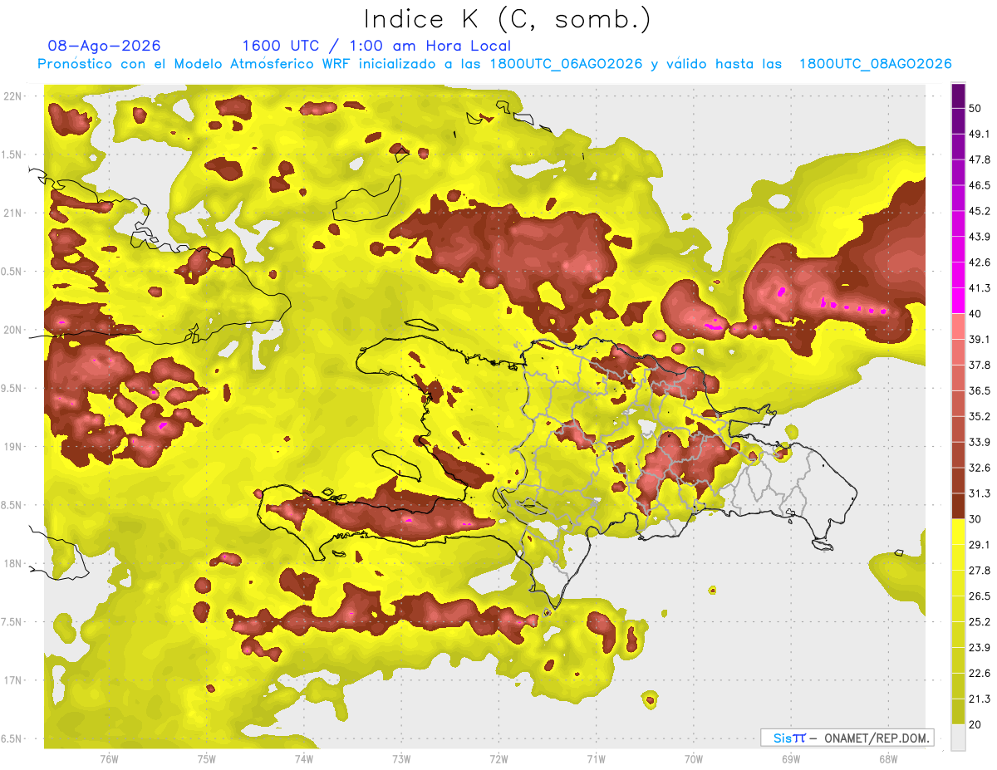The width and height of the screenshot is (997, 770).
Task: Click the "19N" latitude label
Action: pyautogui.click(x=13, y=447)
